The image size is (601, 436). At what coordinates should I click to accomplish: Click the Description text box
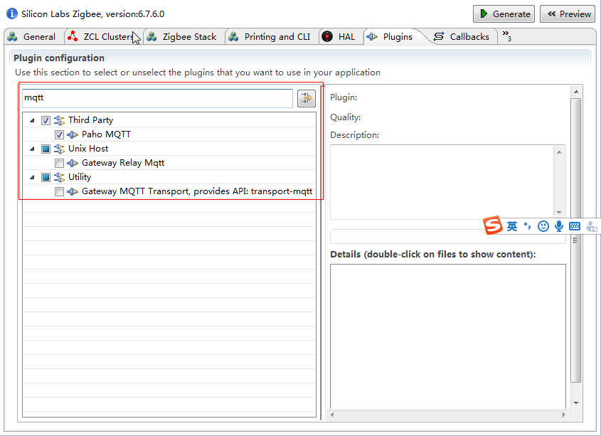click(442, 182)
